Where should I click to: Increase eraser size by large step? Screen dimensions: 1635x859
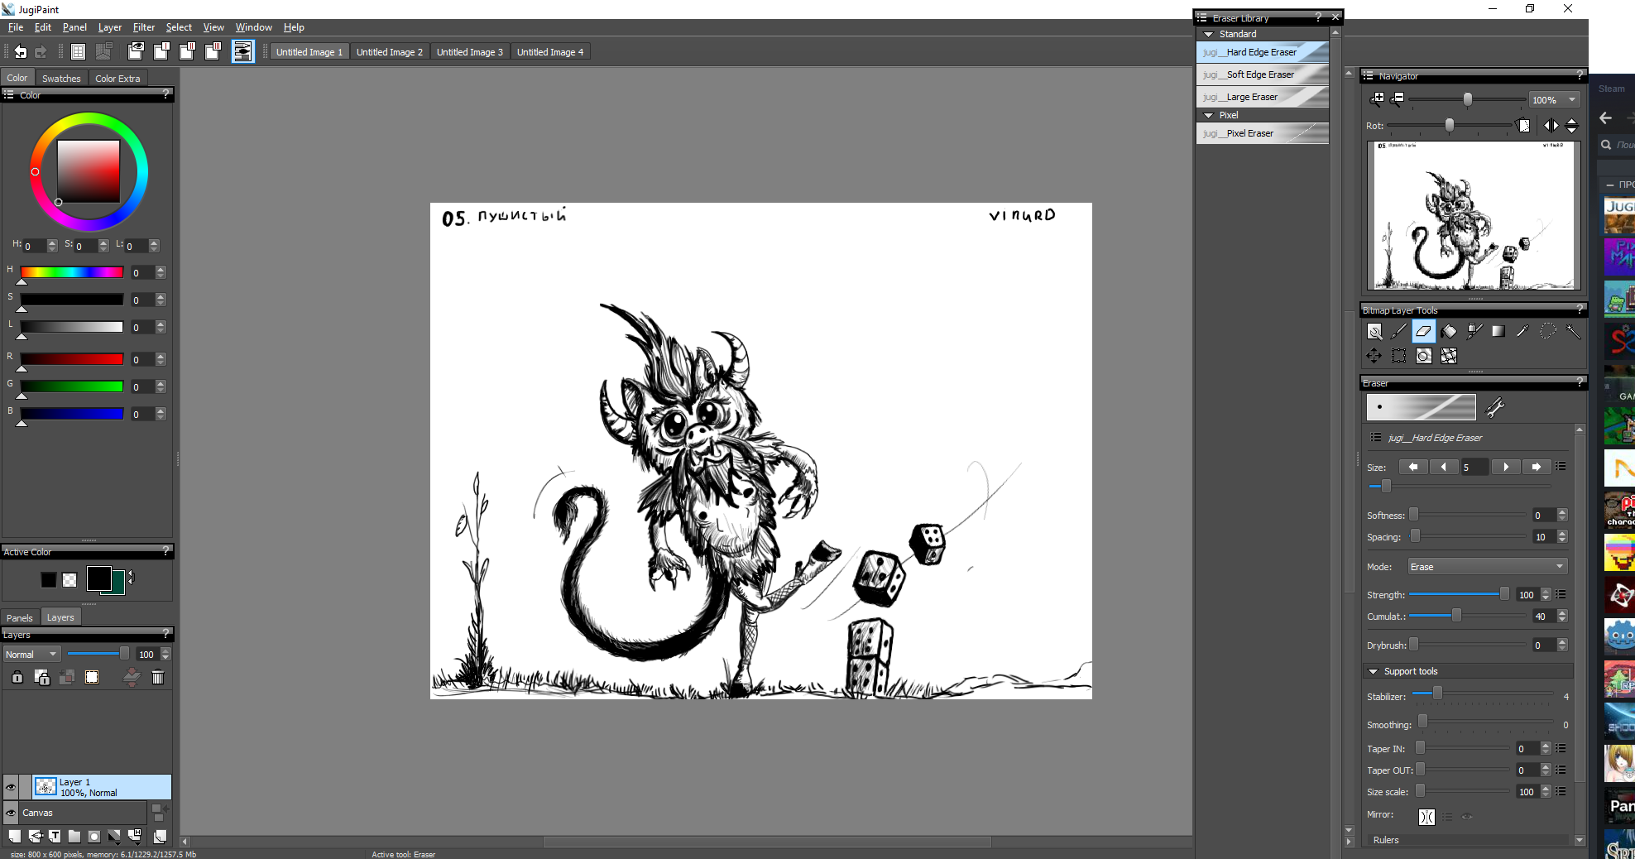[x=1537, y=467]
